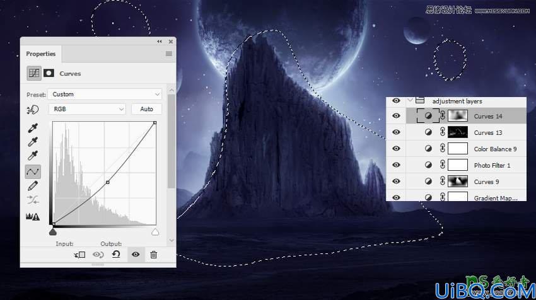Screen dimensions: 536x300
Task: Hide the Color Balance 9 layer
Action: tap(396, 149)
